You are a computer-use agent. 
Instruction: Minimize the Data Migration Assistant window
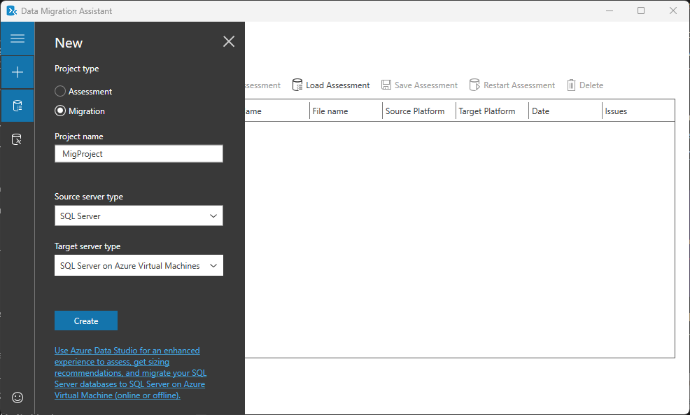tap(610, 10)
